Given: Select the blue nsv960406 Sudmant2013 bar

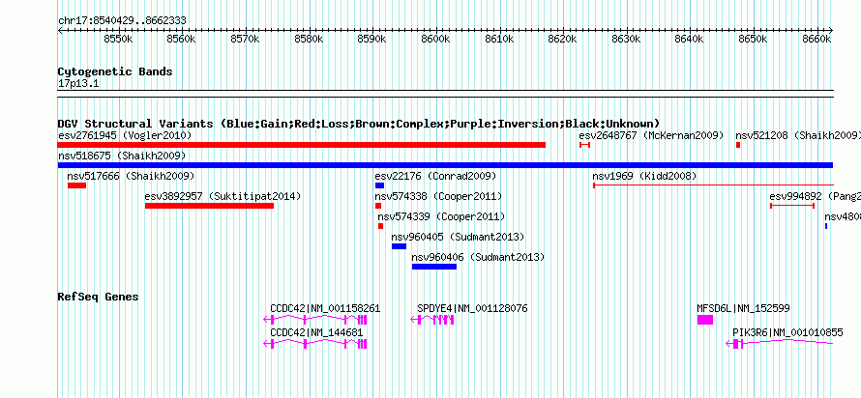Looking at the screenshot, I should coord(434,267).
